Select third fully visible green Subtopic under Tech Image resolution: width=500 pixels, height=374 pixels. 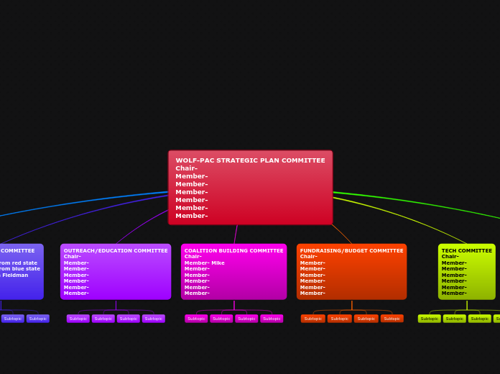click(x=480, y=319)
